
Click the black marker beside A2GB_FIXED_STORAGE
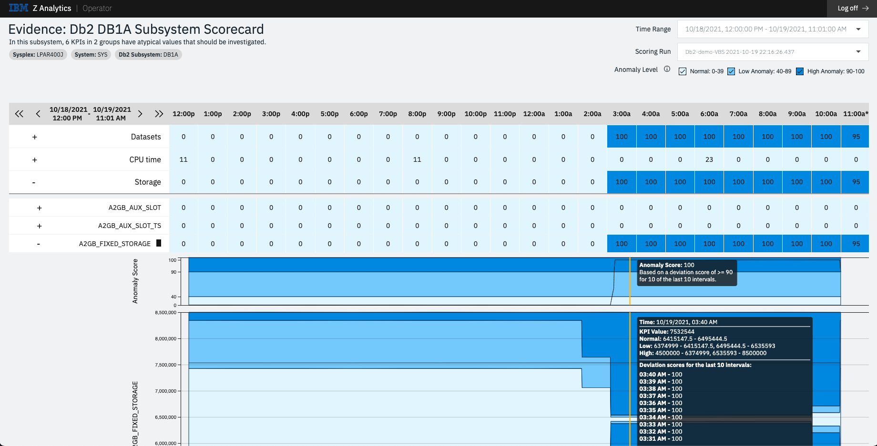coord(159,243)
